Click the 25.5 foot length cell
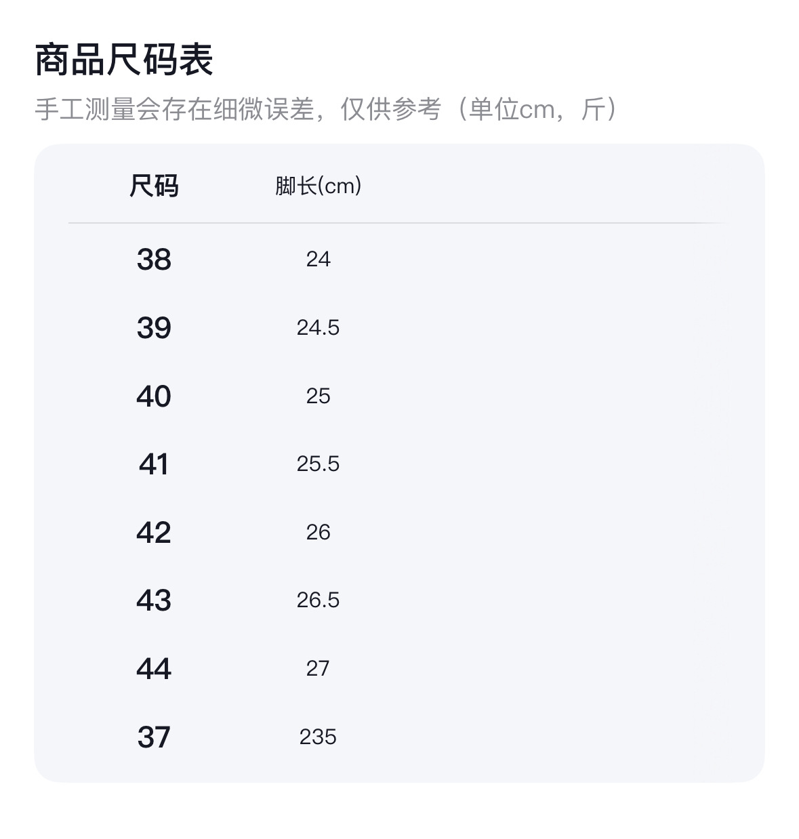 [318, 464]
